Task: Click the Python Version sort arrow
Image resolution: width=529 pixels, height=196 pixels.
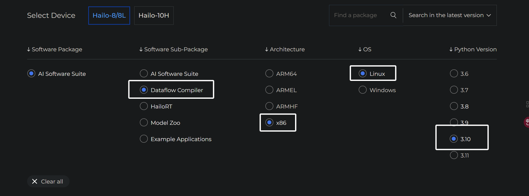Action: coord(451,50)
